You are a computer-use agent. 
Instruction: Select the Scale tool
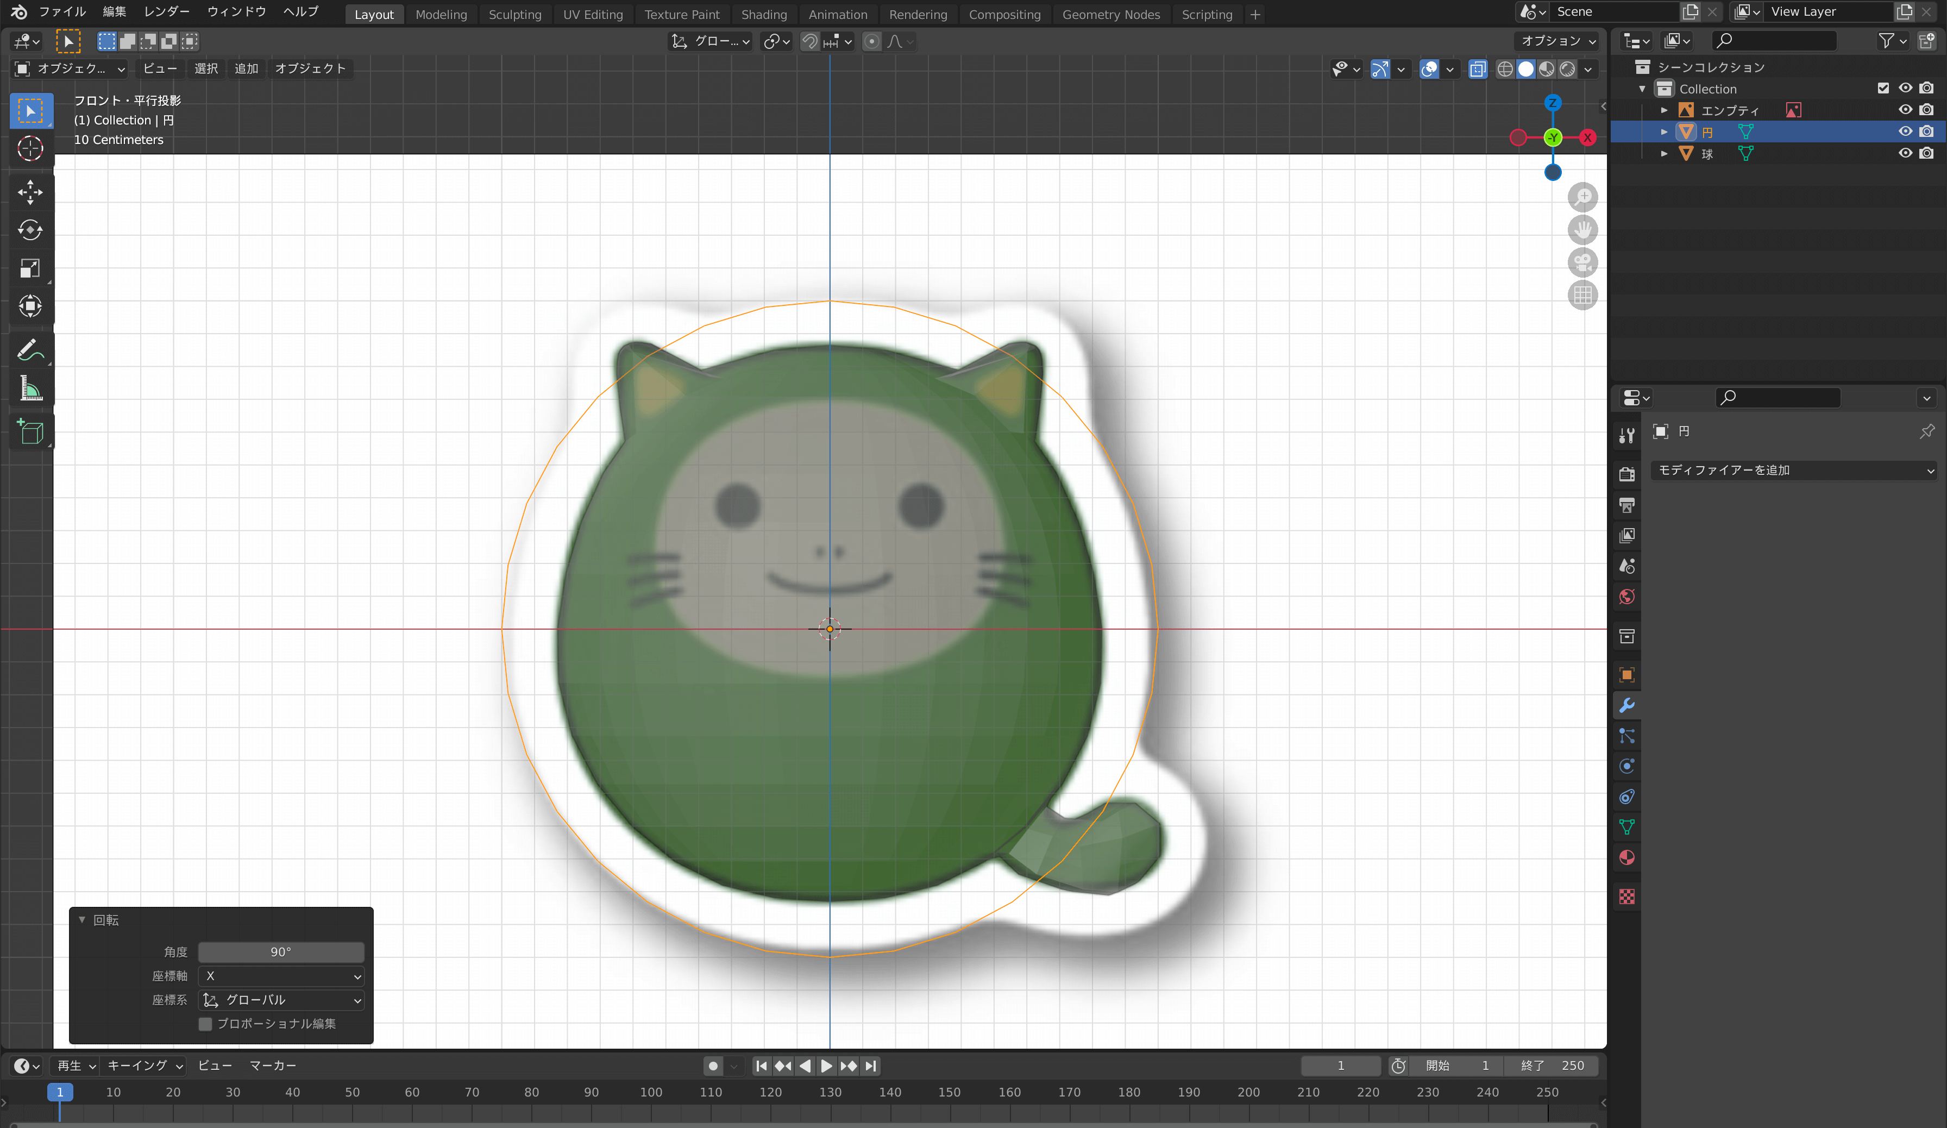click(x=30, y=268)
